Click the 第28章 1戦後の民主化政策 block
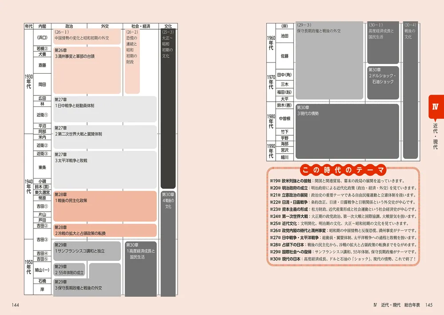444x315 pixels. (105, 206)
